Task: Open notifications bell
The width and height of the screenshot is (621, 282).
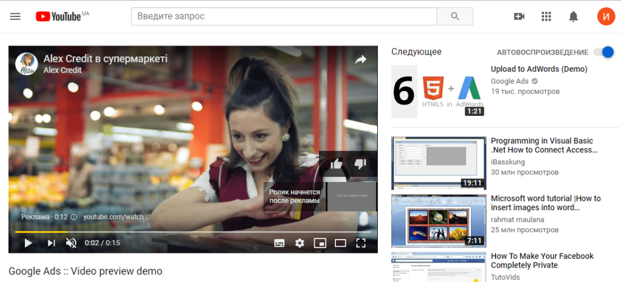Action: [573, 16]
